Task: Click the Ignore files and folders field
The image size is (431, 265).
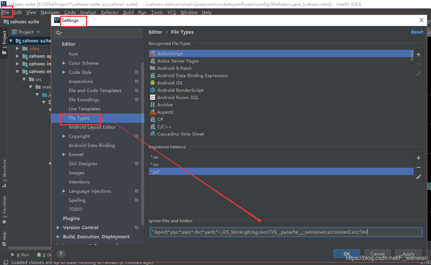Action: (x=286, y=232)
